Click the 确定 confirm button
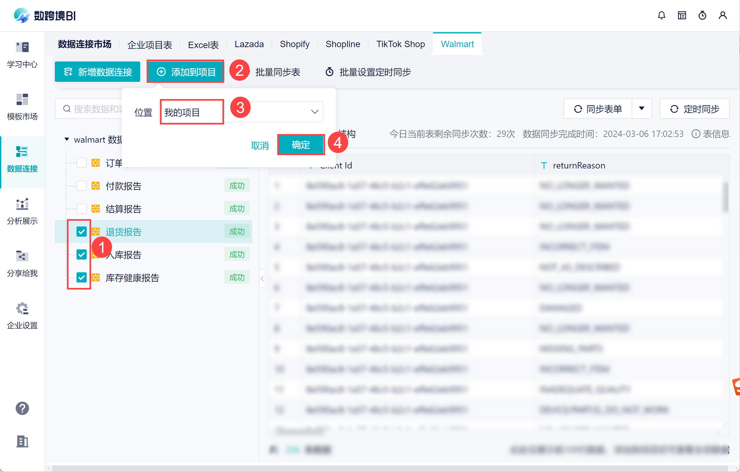 point(301,145)
